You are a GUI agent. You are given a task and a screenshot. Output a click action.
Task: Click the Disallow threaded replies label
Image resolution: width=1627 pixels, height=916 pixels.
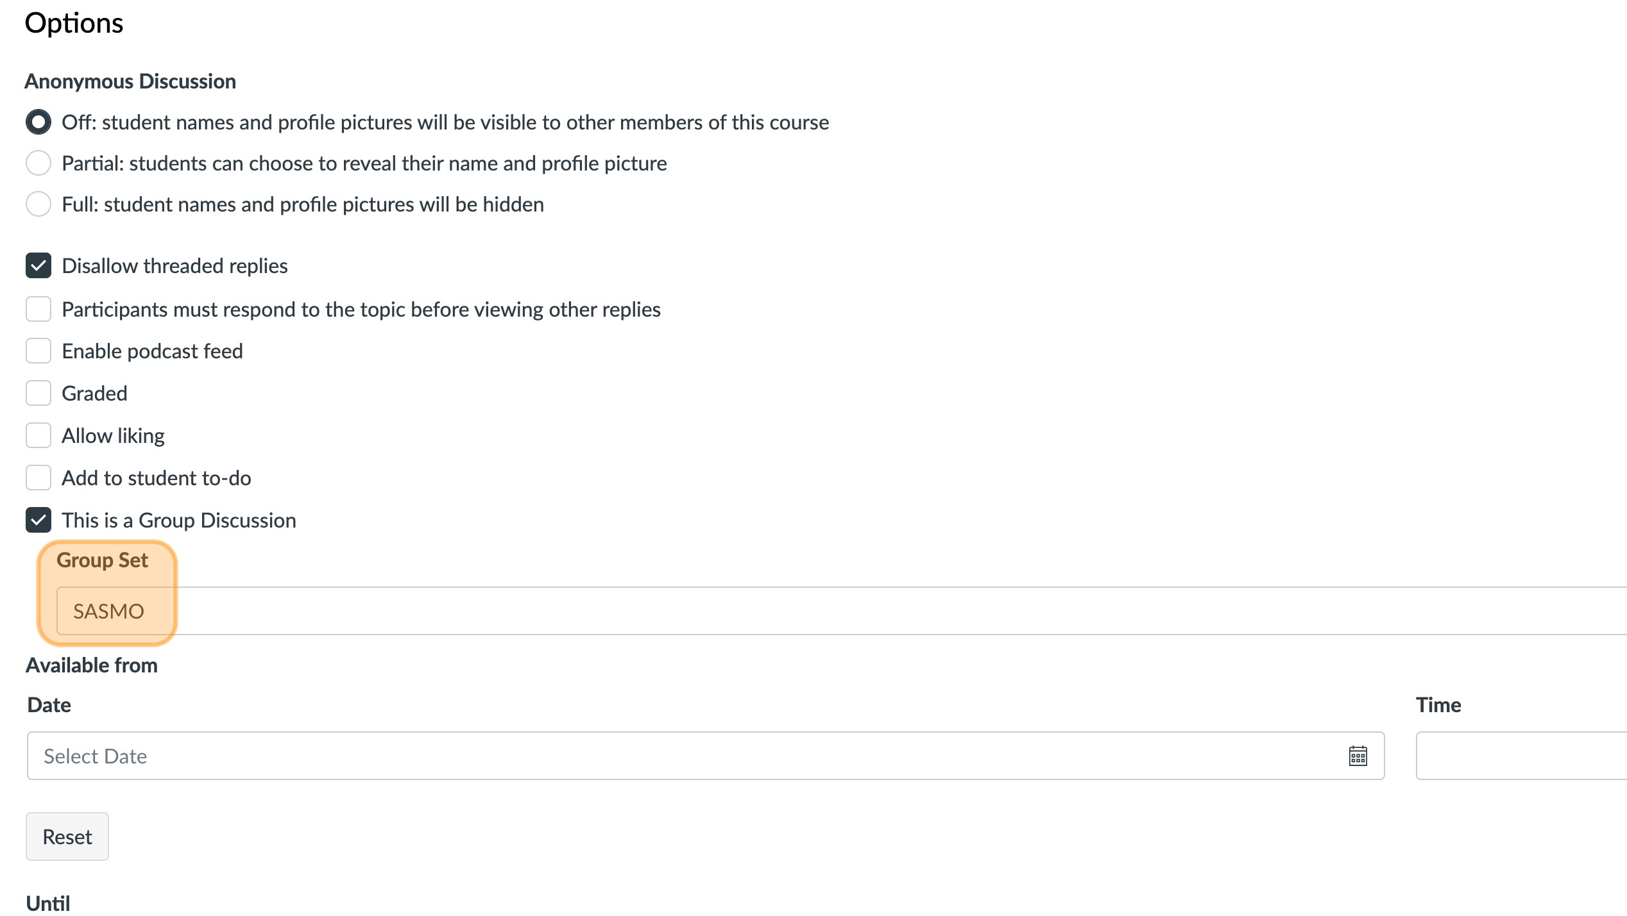175,266
